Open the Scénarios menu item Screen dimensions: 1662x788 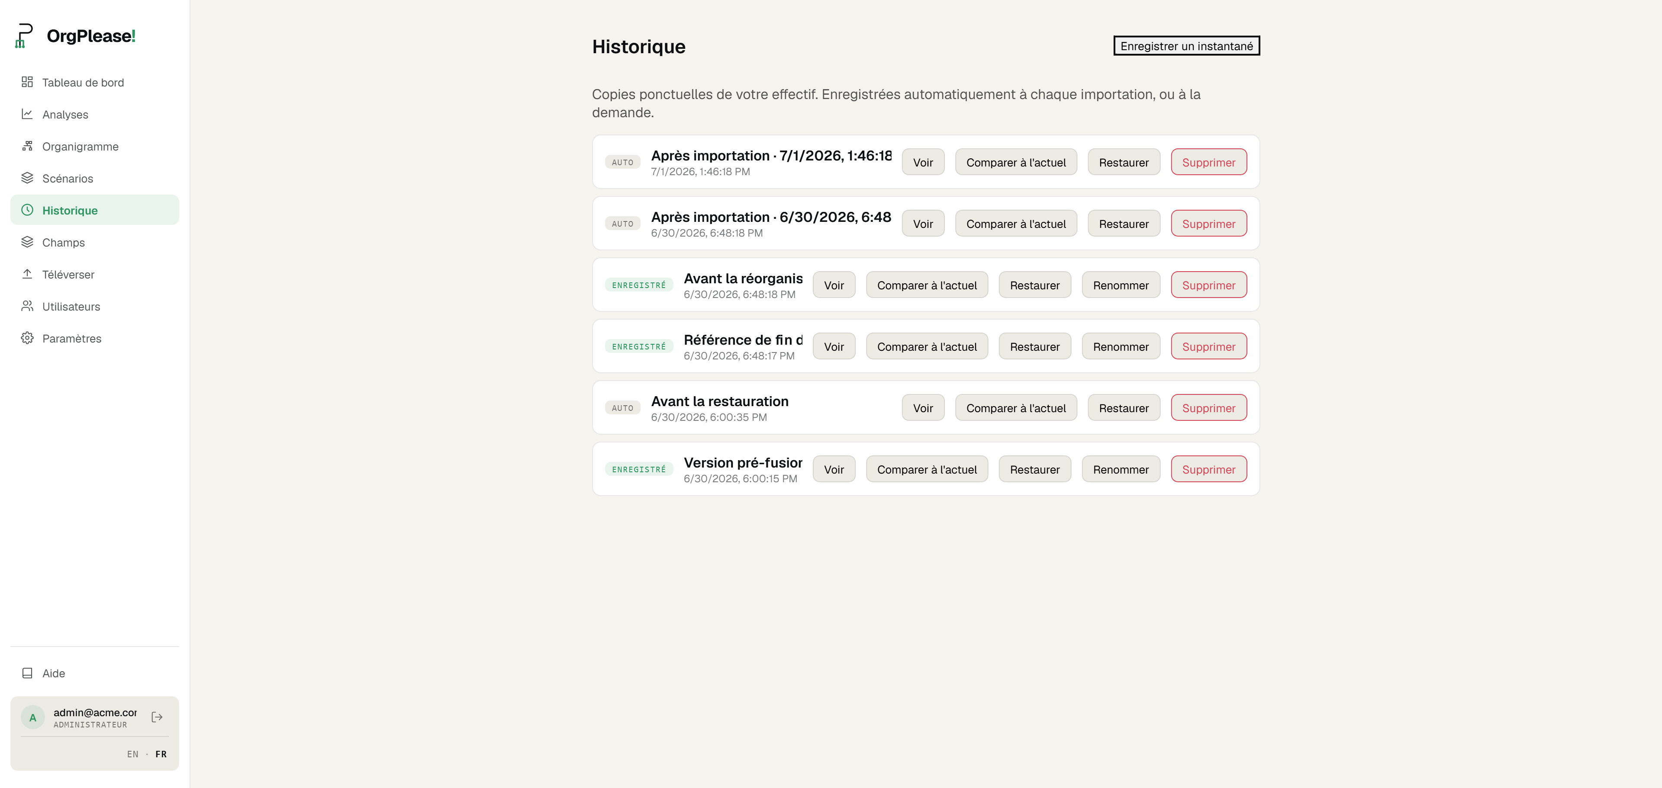coord(95,178)
